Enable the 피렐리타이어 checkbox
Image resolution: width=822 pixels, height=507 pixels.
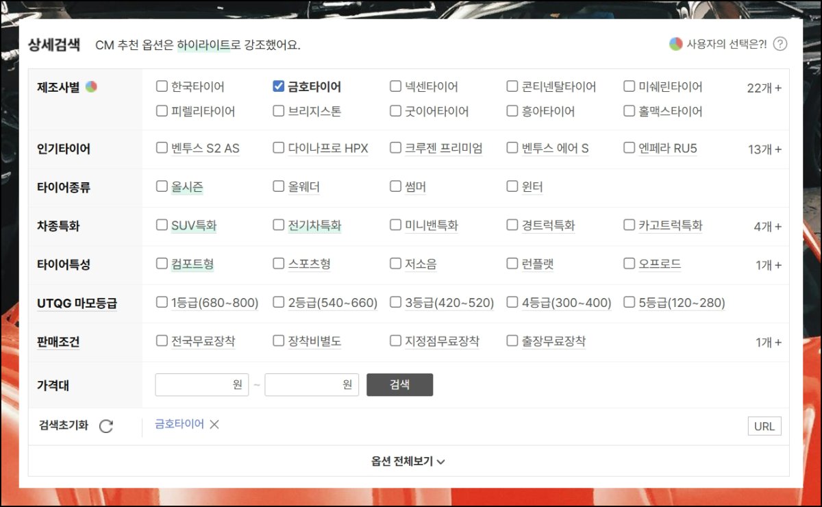pyautogui.click(x=162, y=110)
